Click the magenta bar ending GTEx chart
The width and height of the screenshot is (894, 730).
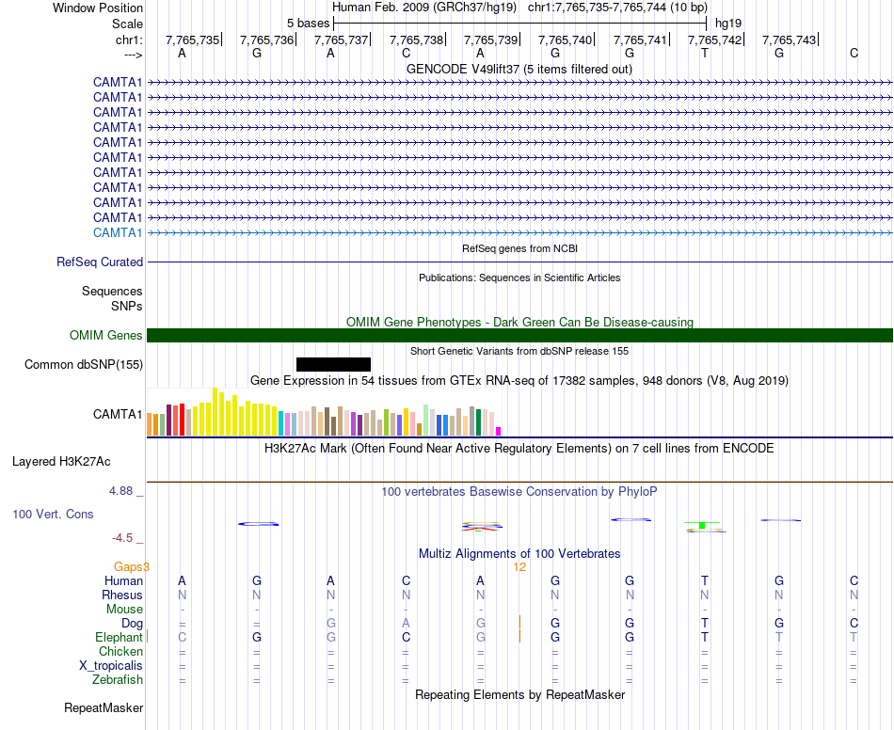[x=499, y=432]
